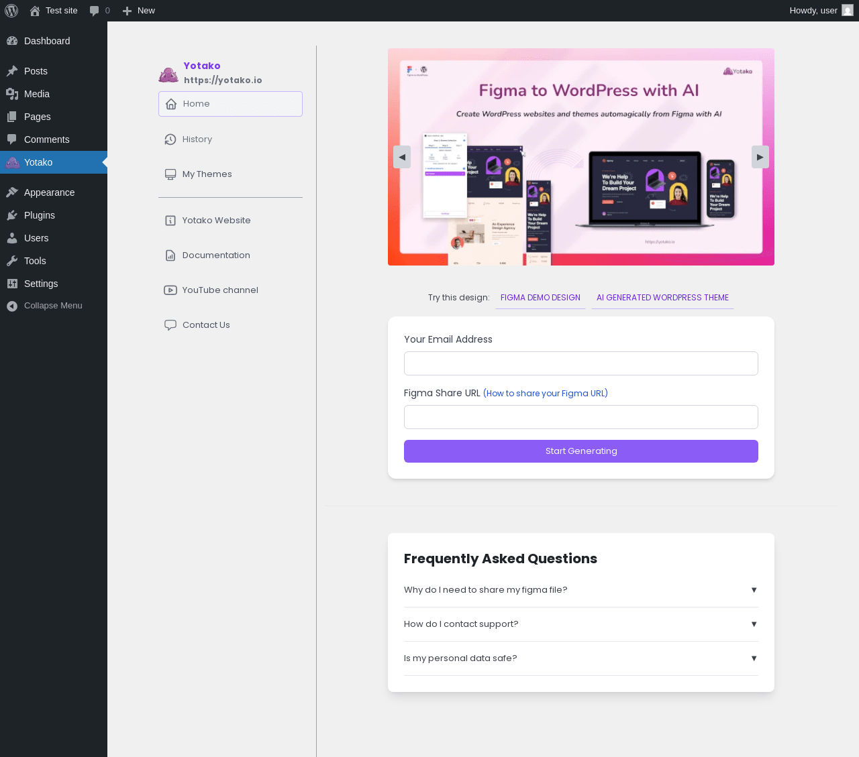Click the YouTube channel play icon
Viewport: 859px width, 757px height.
click(170, 290)
